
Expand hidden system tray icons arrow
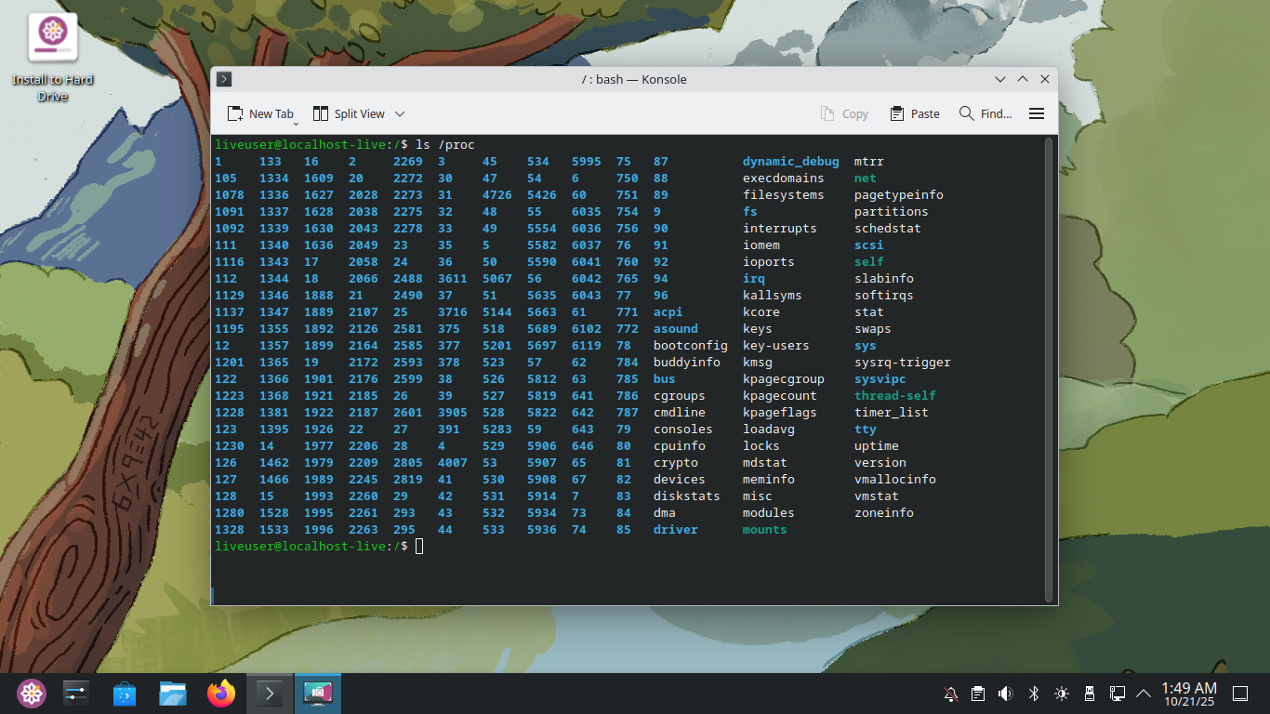1144,694
